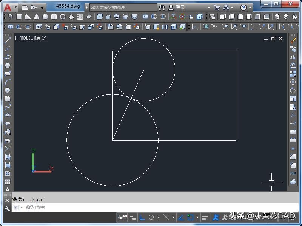302x226 pixels.
Task: Click the 登录 sign-in button
Action: [180, 8]
